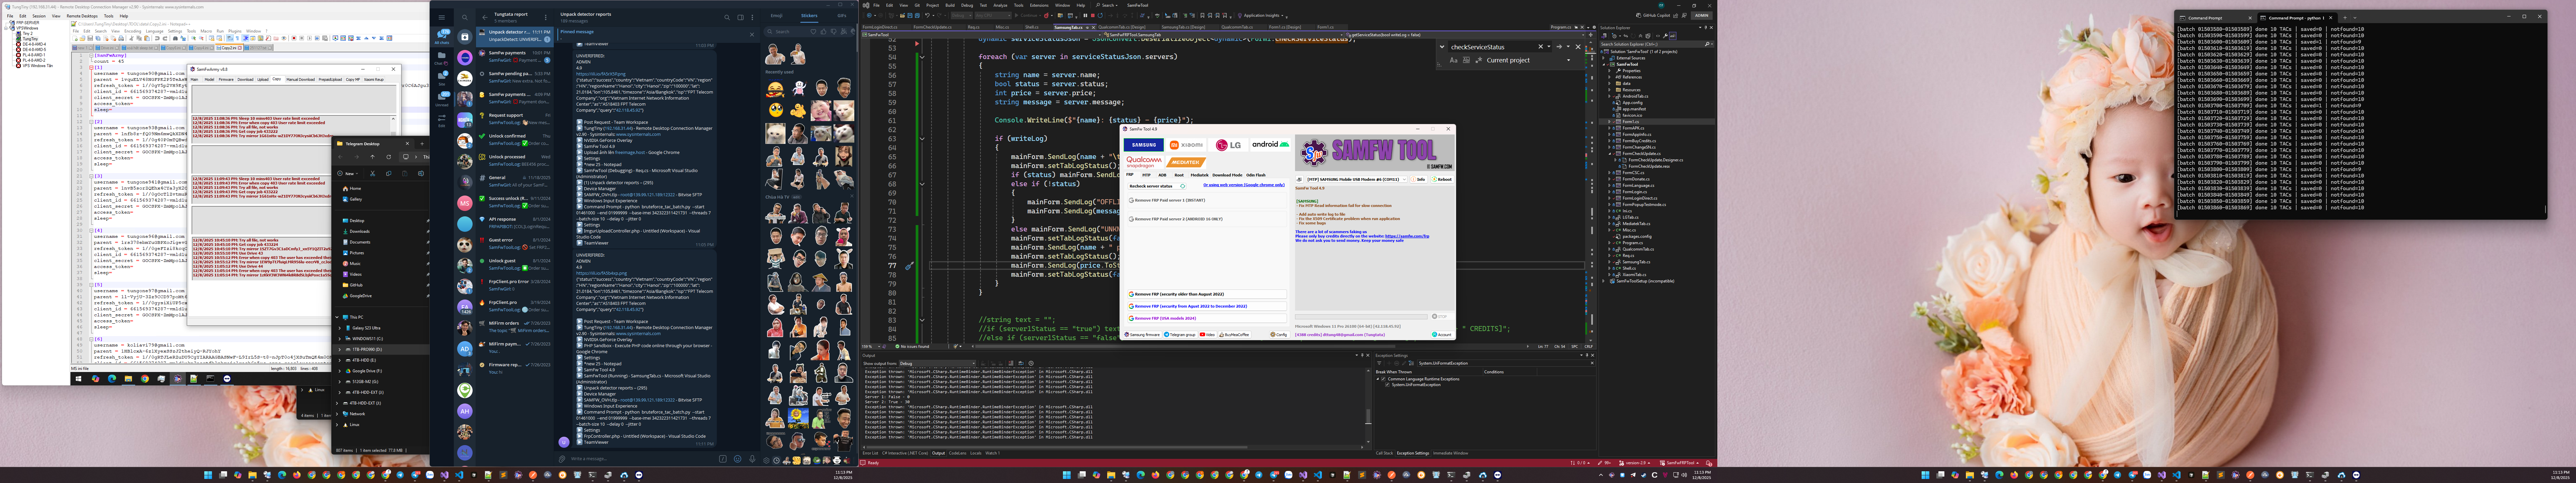Open the Extensions menu in Visual Studio
The width and height of the screenshot is (2576, 483).
click(1039, 5)
